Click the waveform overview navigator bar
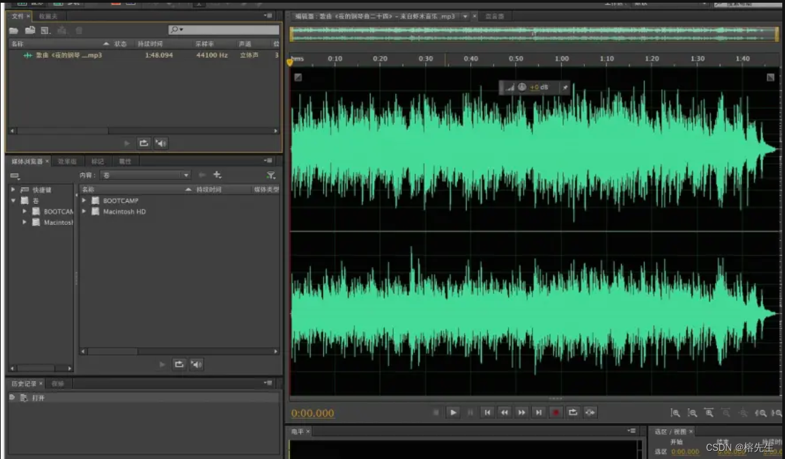 pos(534,34)
